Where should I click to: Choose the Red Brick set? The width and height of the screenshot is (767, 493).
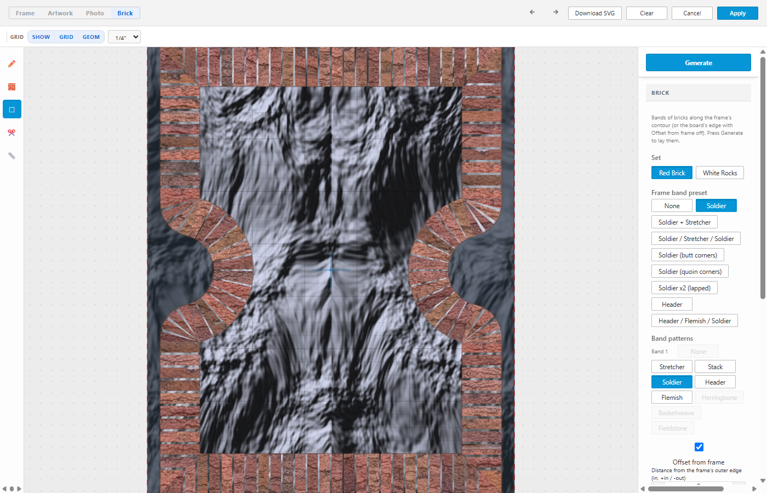[672, 173]
